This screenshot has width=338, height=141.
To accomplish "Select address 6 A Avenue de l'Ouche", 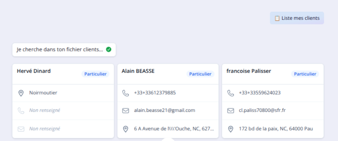I will click(174, 129).
